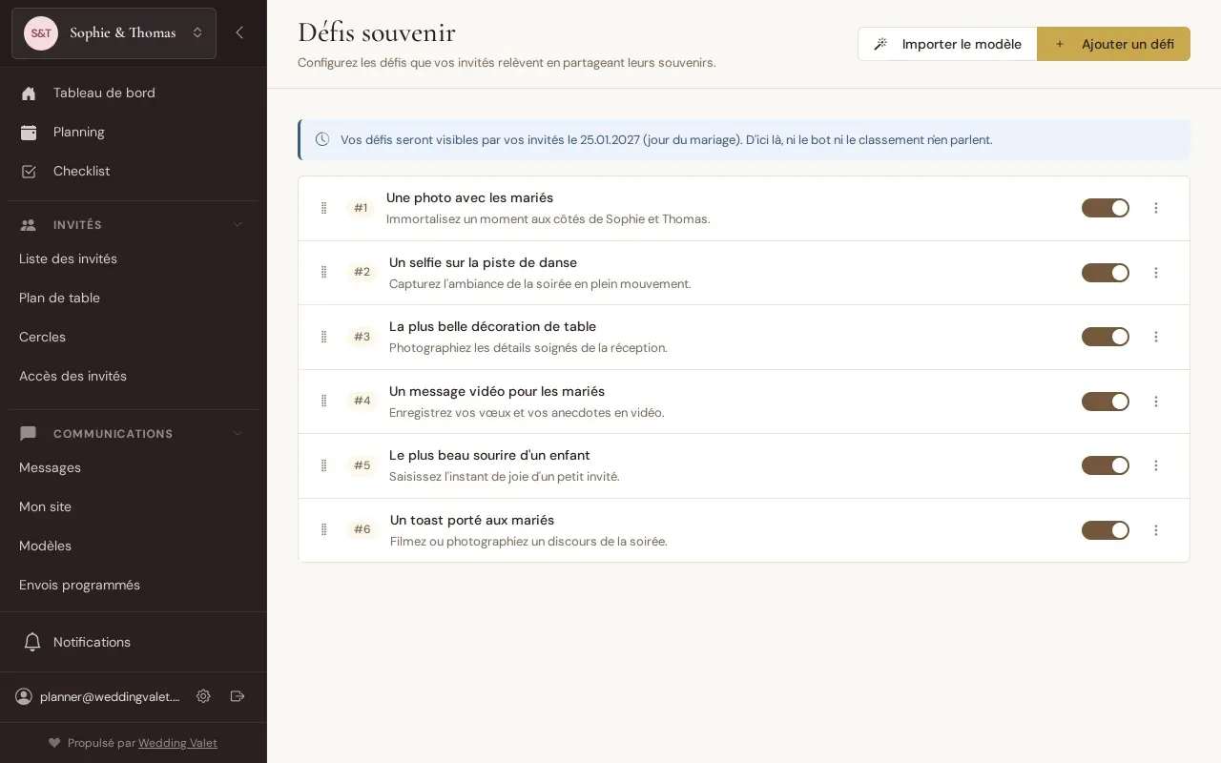Screen dimensions: 1221x763
Task: Open Tableau de bord in the sidebar
Action: tap(133, 93)
